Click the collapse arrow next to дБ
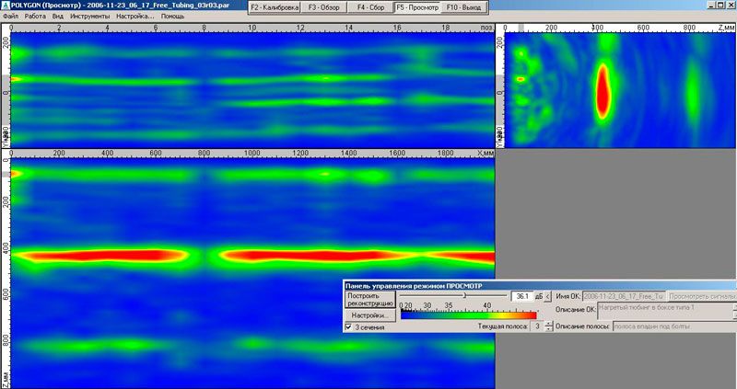 pos(547,296)
